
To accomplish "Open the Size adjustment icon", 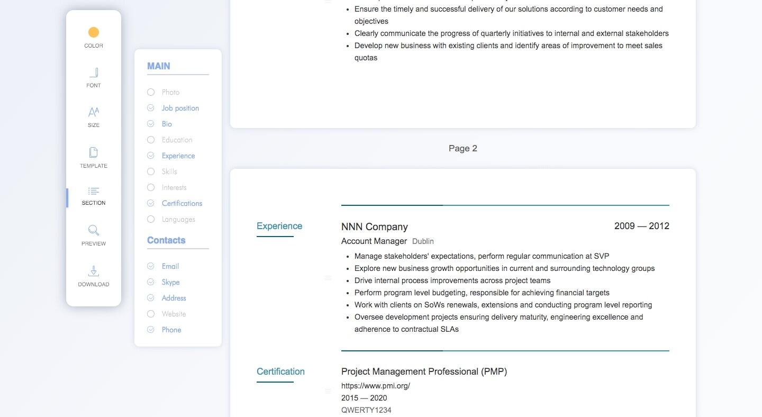I will [94, 112].
